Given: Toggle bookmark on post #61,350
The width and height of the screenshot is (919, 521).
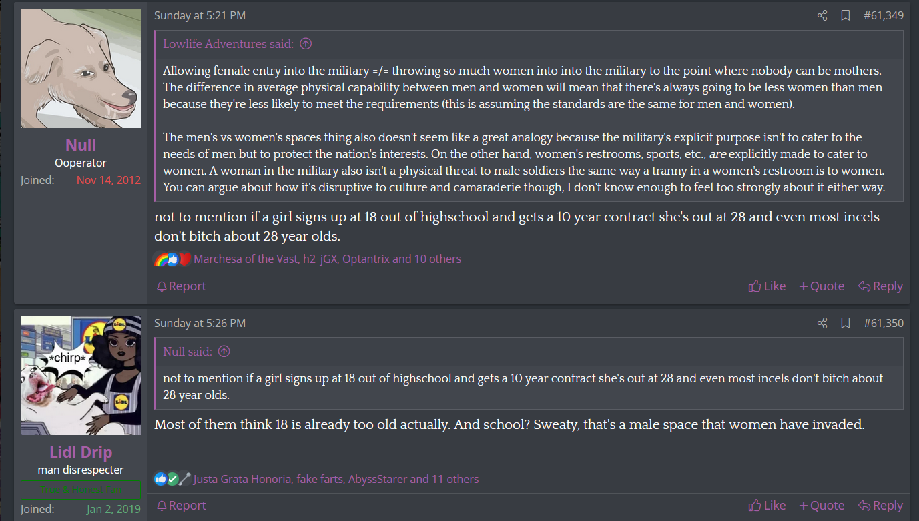Looking at the screenshot, I should click(x=845, y=323).
